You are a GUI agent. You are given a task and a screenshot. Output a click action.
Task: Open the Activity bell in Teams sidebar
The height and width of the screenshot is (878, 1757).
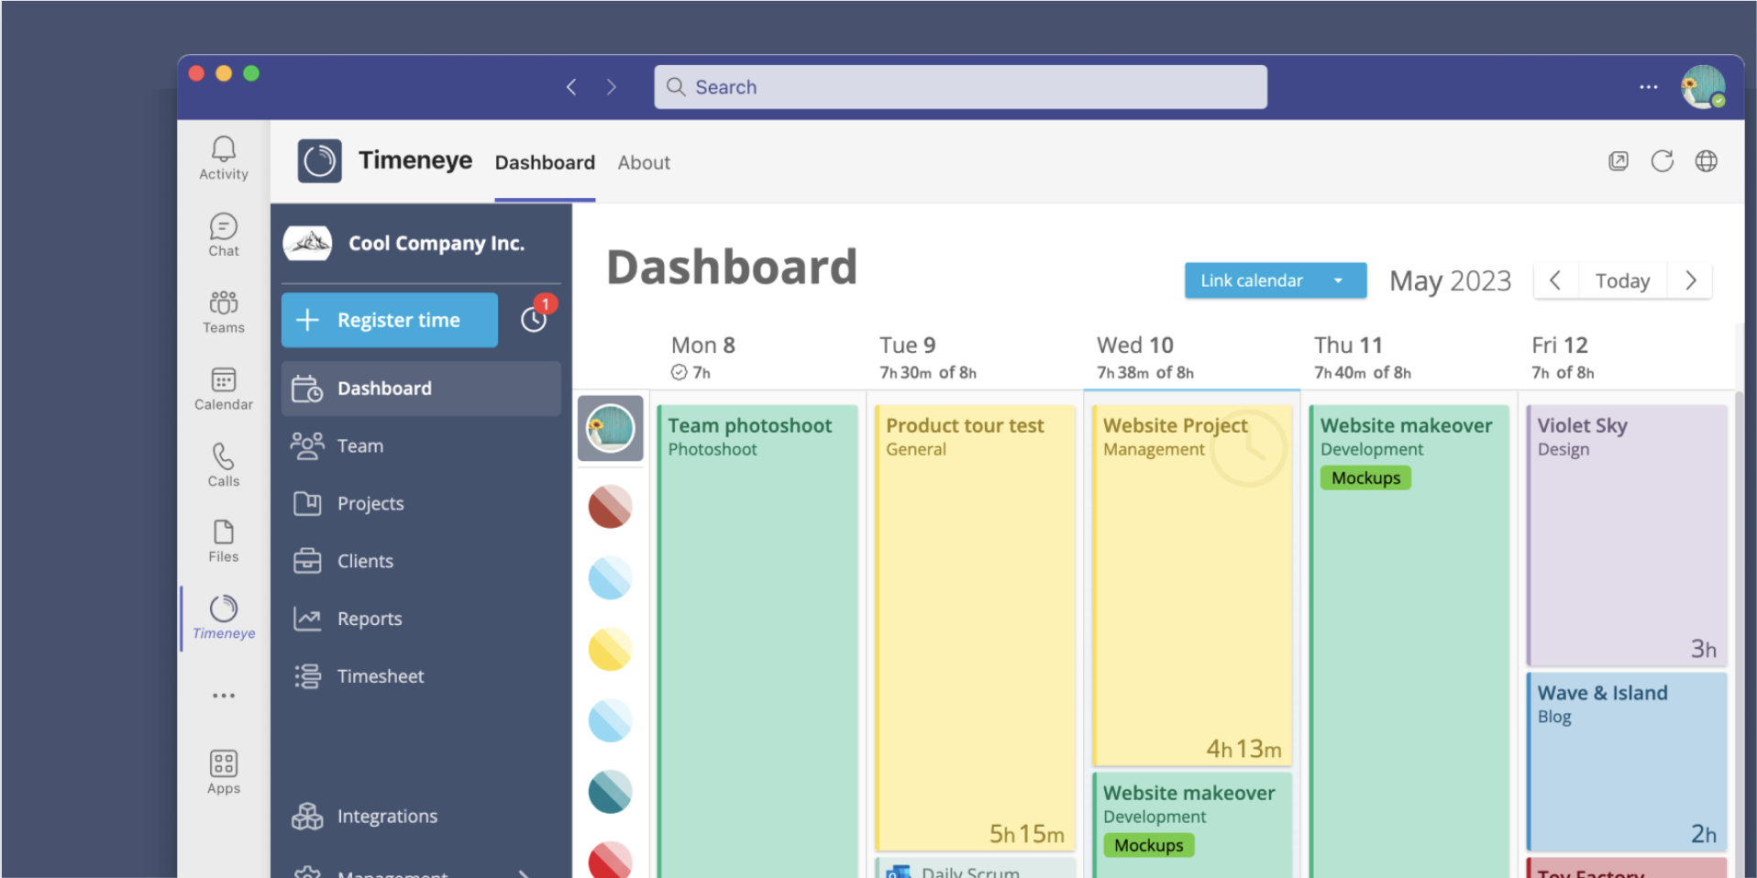click(223, 158)
